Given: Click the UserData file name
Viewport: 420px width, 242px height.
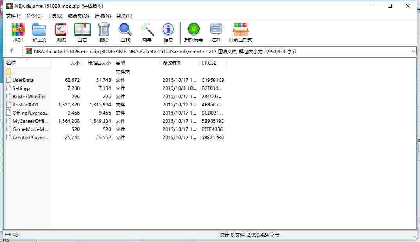Looking at the screenshot, I should [23, 80].
